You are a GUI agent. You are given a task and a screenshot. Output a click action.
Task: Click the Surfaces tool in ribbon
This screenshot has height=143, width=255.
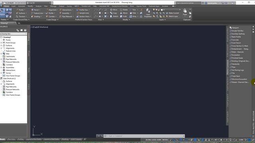(x=21, y=13)
